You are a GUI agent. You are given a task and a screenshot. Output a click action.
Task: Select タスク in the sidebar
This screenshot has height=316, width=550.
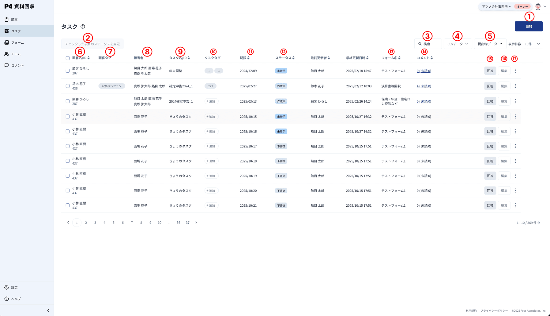(x=27, y=31)
